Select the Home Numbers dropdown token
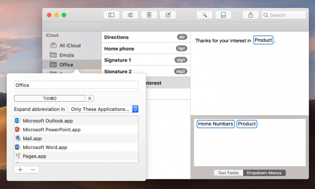The image size is (315, 189). 215,124
